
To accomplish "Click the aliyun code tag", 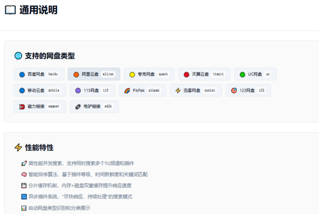I will pos(108,74).
